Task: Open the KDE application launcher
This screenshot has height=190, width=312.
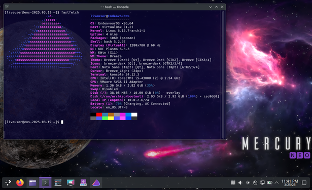Action: [8, 182]
